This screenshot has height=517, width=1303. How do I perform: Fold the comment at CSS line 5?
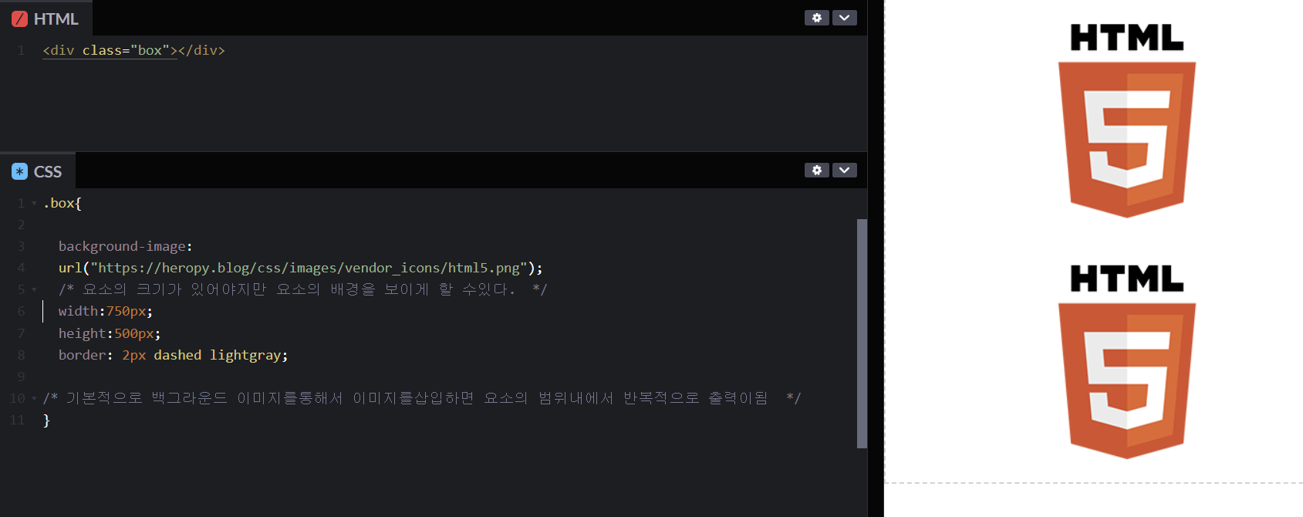pos(34,290)
